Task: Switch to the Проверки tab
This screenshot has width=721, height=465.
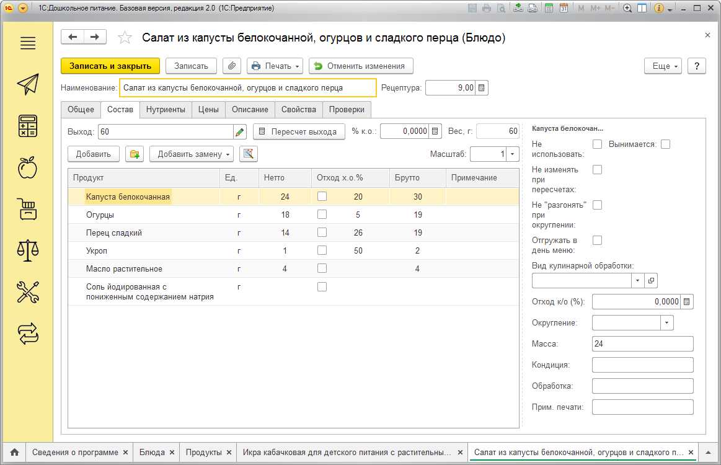Action: (x=347, y=110)
